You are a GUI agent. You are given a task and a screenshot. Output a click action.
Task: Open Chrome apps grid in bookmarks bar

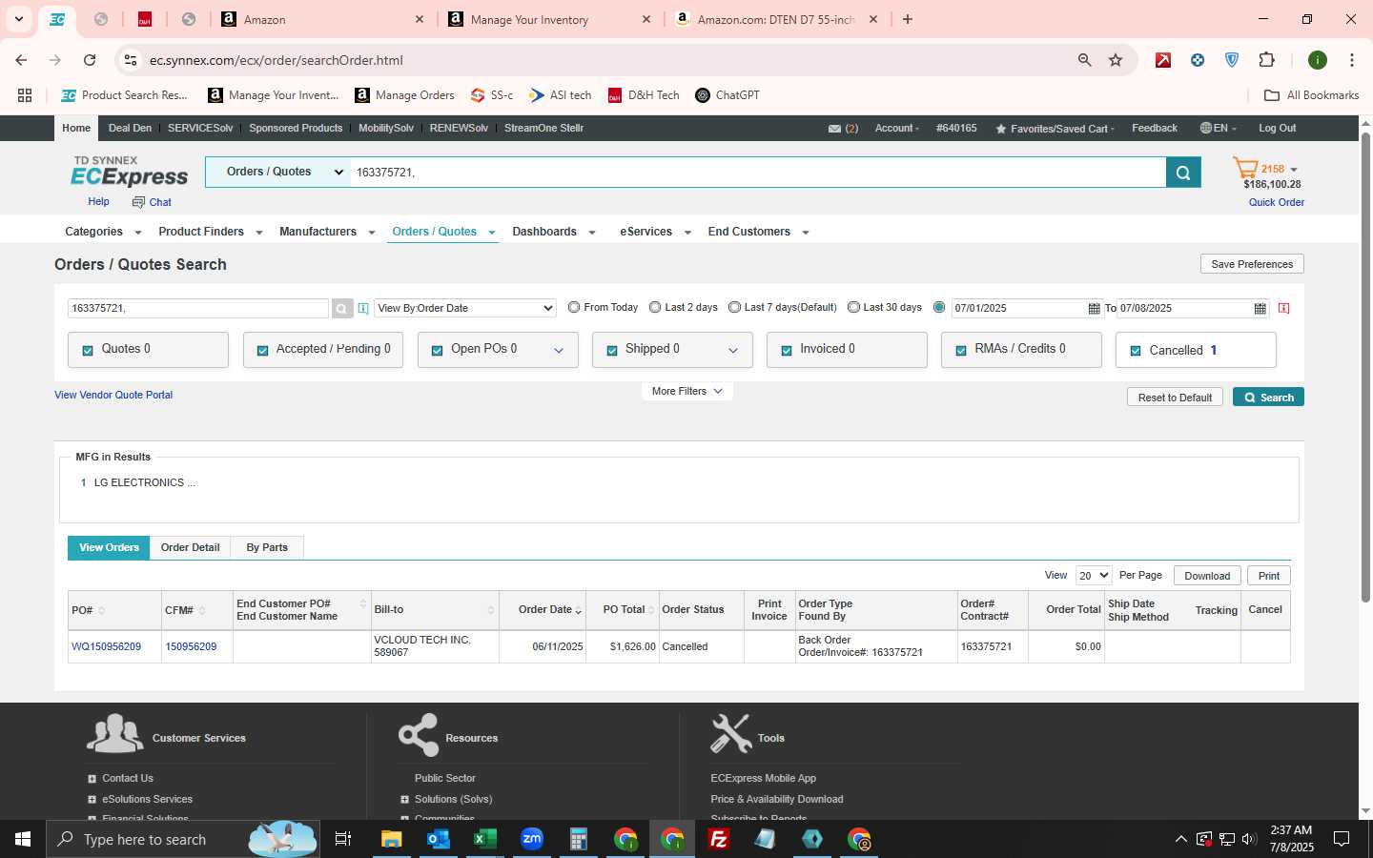(25, 95)
